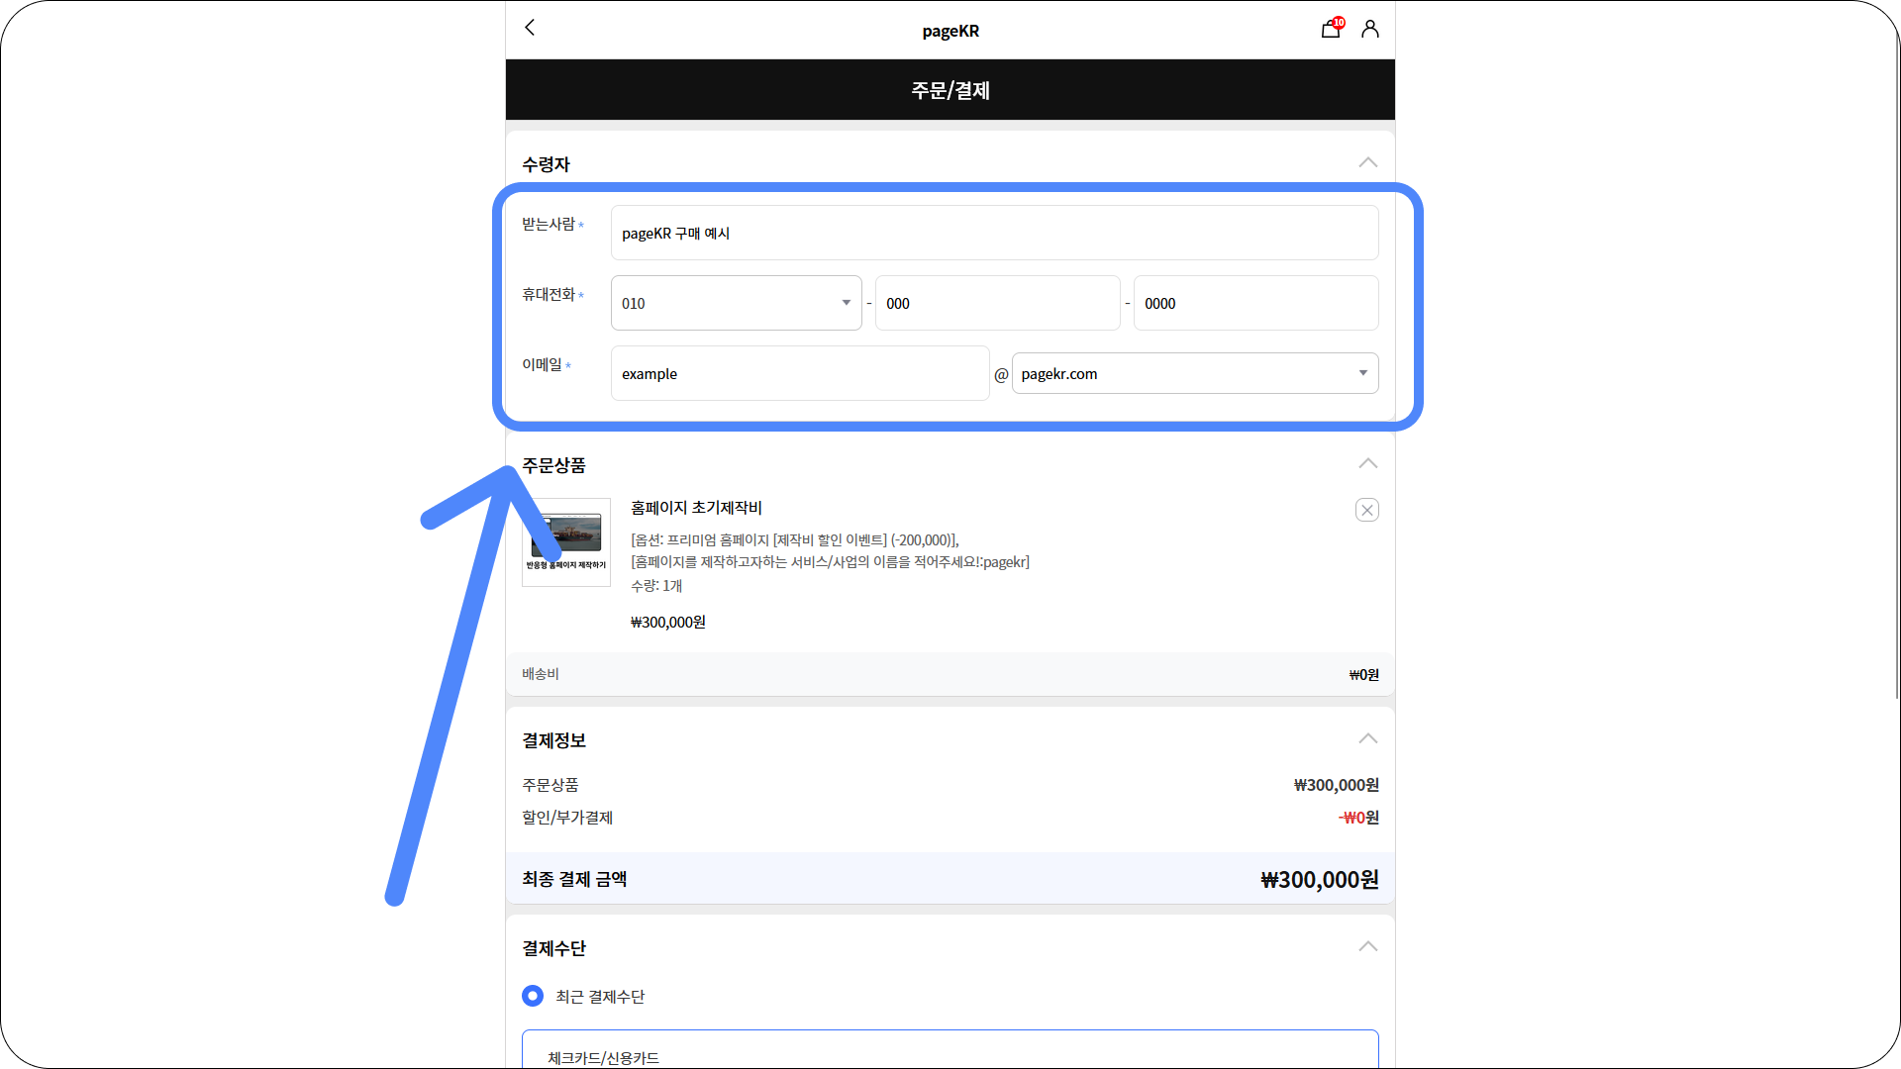Image resolution: width=1901 pixels, height=1069 pixels.
Task: Open the shopping cart icon
Action: pos(1331,29)
